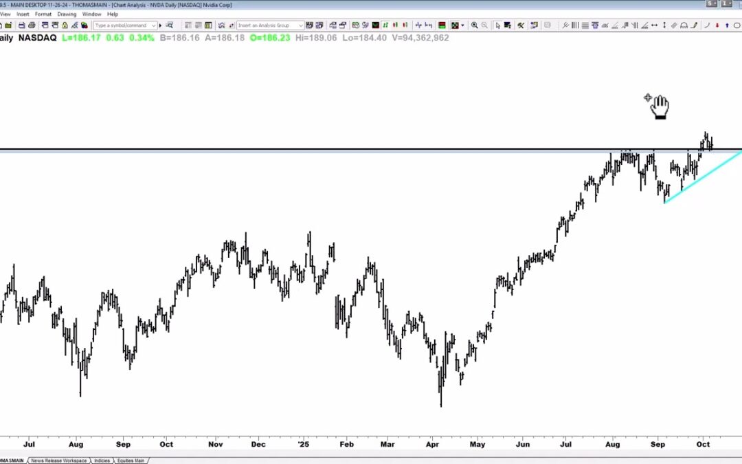
Task: Pick the red down arrow drawing tool
Action: click(x=717, y=25)
